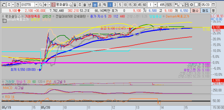Expand the stock code 010770 dropdown

coord(37,5)
